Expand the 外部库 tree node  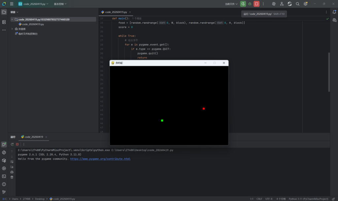(x=12, y=29)
